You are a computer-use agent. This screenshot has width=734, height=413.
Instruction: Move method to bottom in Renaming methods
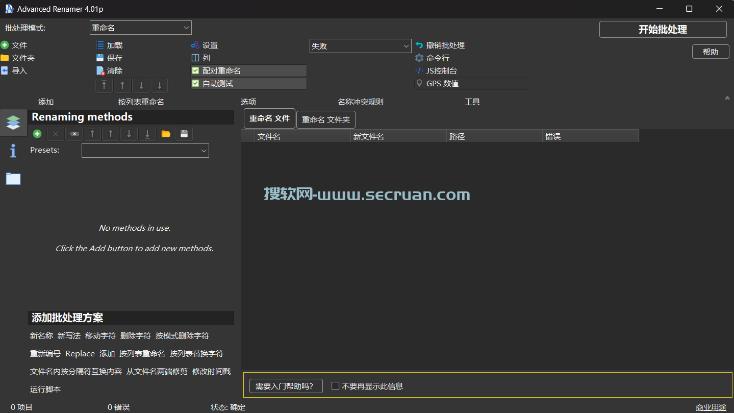[x=147, y=134]
